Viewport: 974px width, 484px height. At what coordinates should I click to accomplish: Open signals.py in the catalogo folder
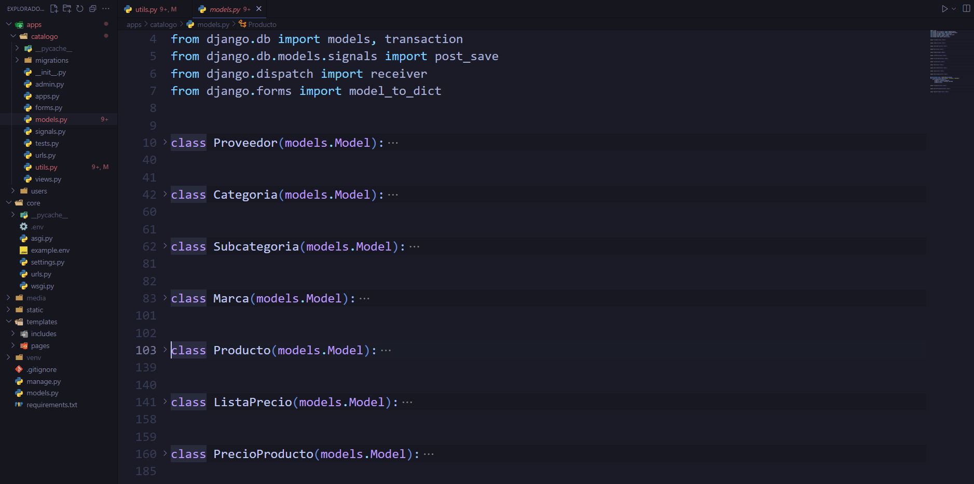click(50, 132)
